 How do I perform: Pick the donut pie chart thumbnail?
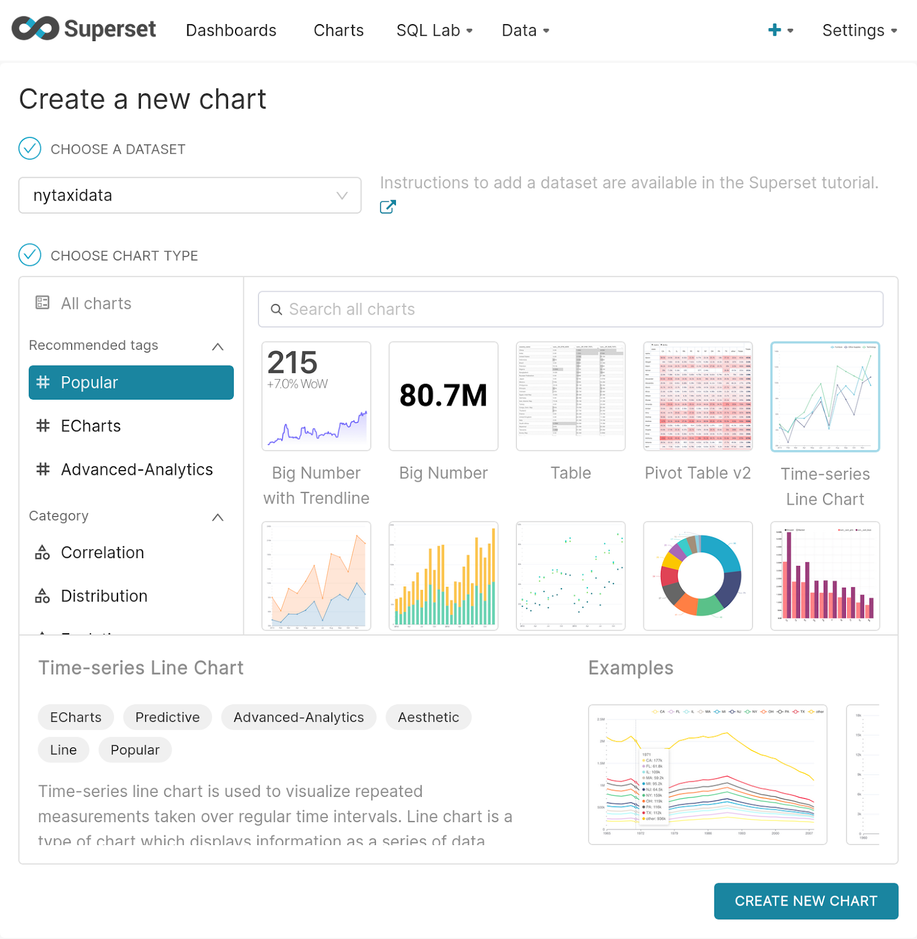coord(697,576)
